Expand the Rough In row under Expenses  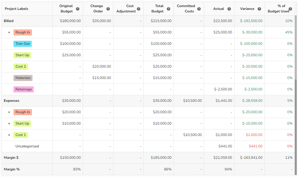coord(9,112)
